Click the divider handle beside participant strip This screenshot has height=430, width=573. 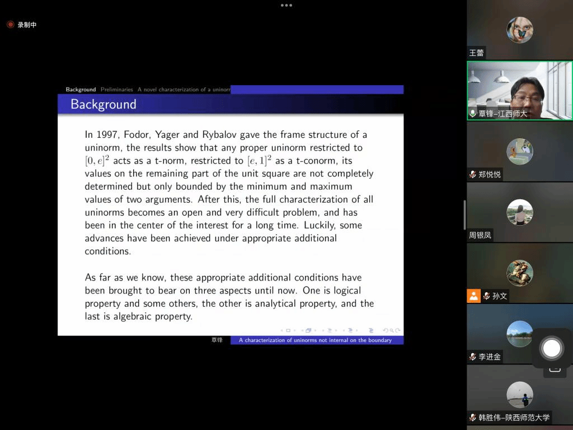click(464, 215)
